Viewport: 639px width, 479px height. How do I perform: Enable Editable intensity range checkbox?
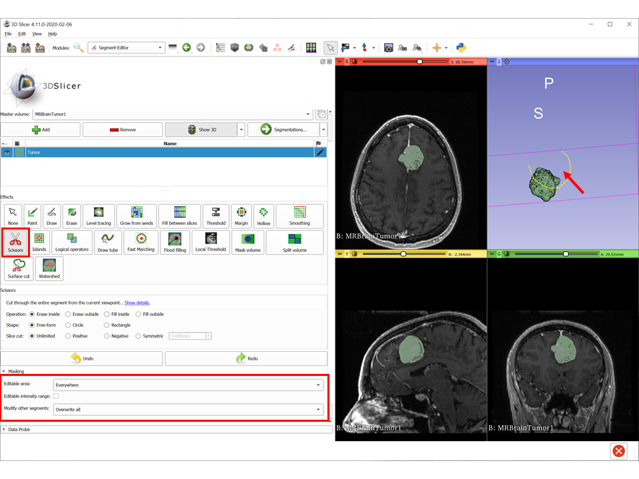pos(56,396)
